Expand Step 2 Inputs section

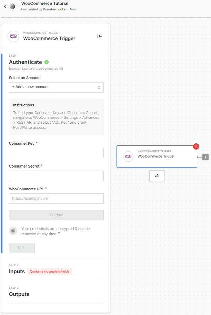click(17, 271)
